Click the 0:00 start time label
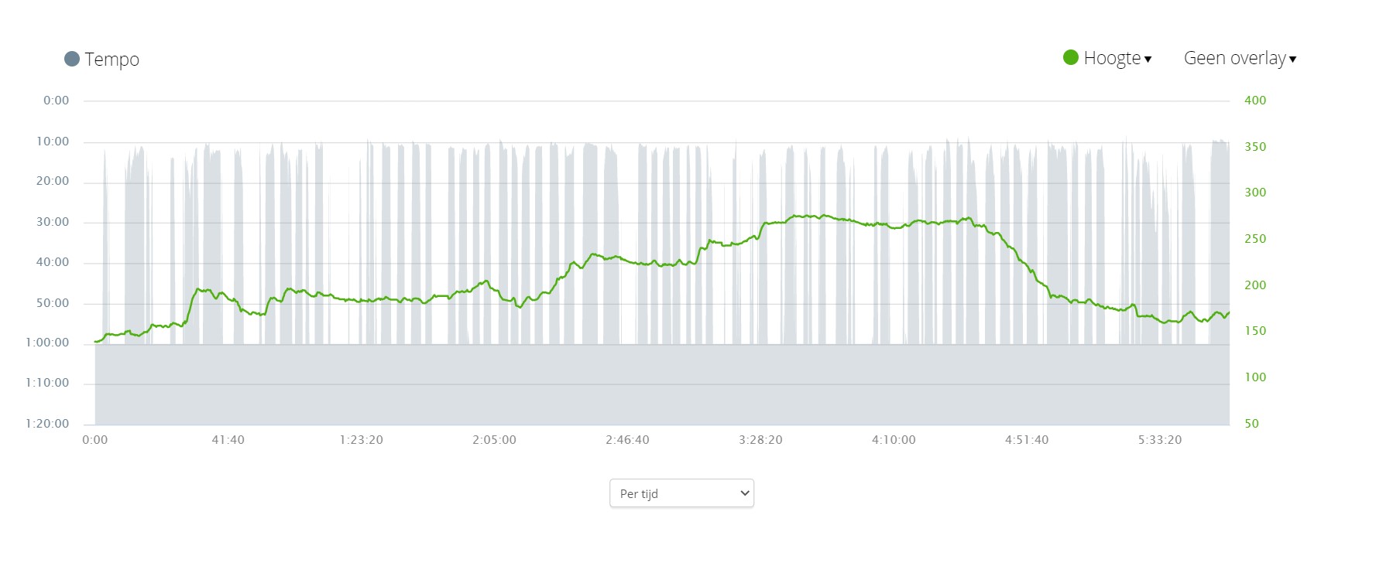 click(x=95, y=440)
